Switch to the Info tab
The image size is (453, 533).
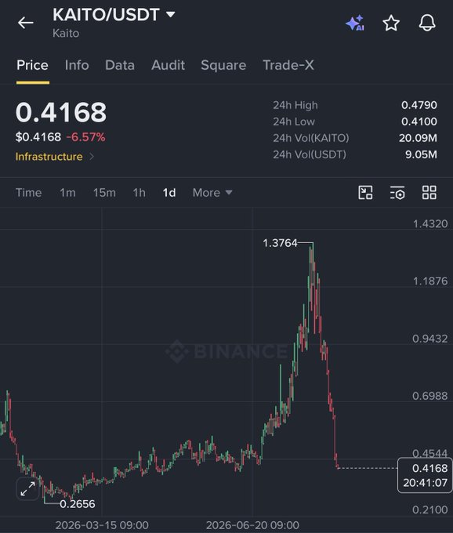[77, 65]
